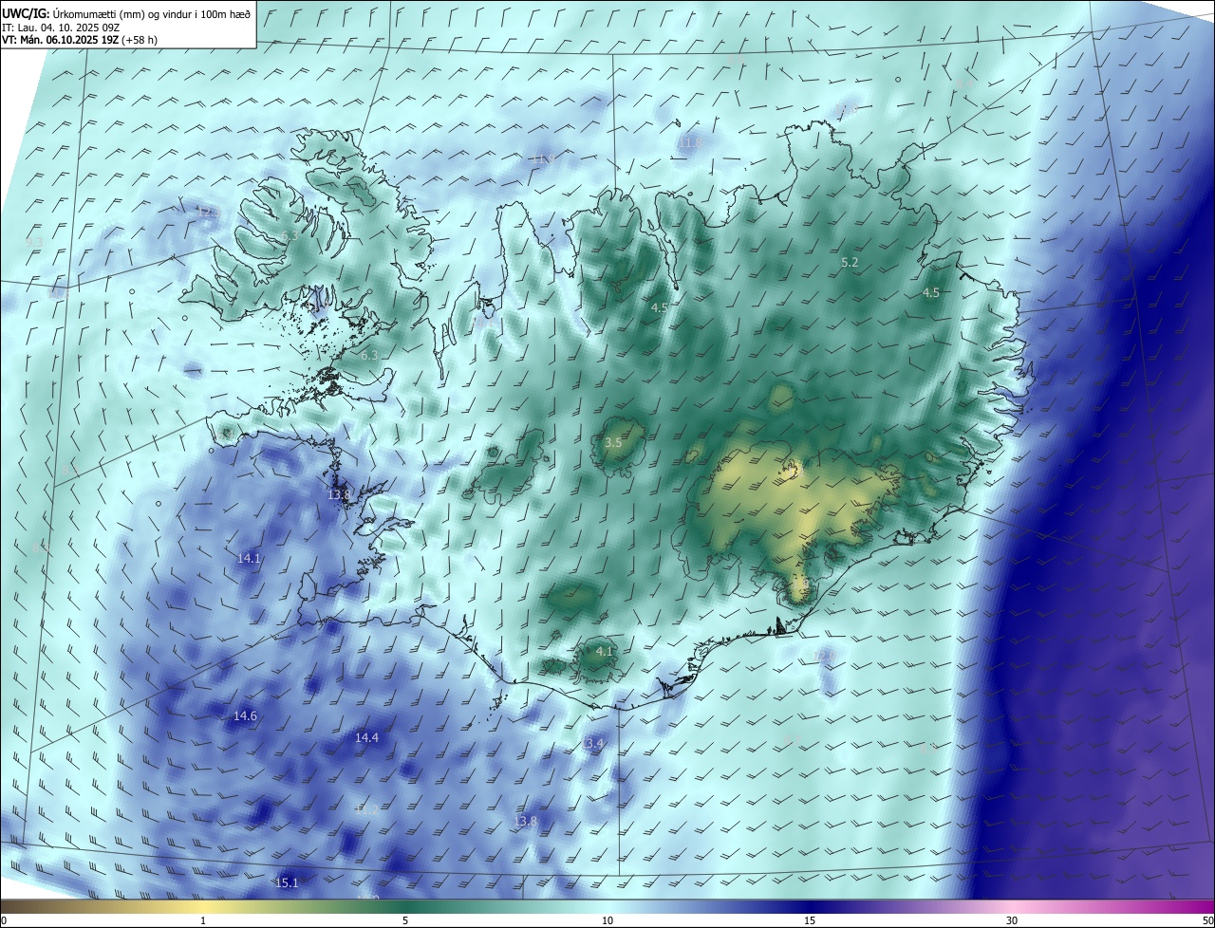This screenshot has height=928, width=1215.
Task: Click the yellow segment of the color bar
Action: click(203, 906)
